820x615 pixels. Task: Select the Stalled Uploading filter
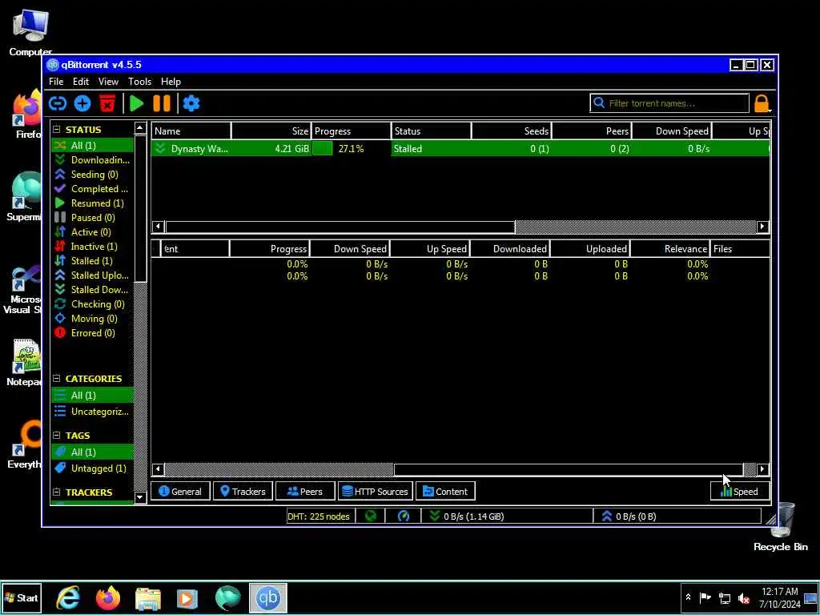[93, 275]
